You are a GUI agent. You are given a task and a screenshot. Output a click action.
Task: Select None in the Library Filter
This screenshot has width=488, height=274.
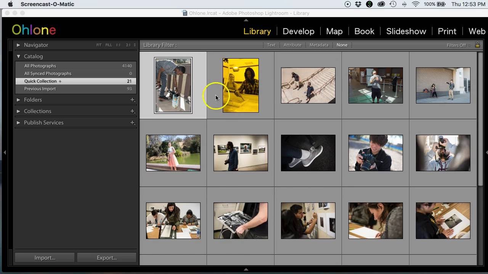[x=342, y=45]
